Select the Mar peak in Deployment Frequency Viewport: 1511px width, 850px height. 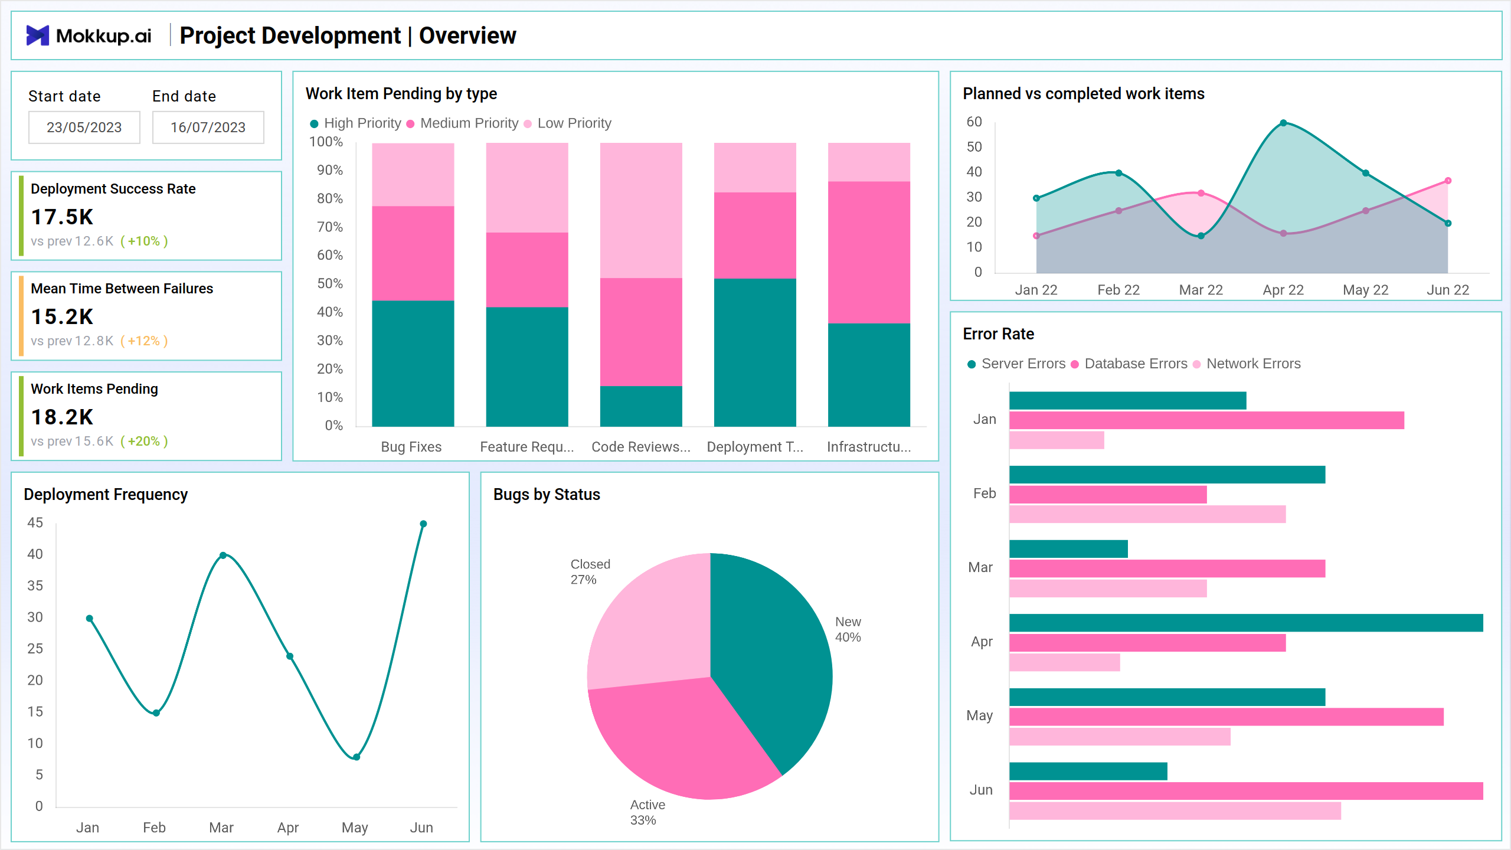click(x=223, y=555)
